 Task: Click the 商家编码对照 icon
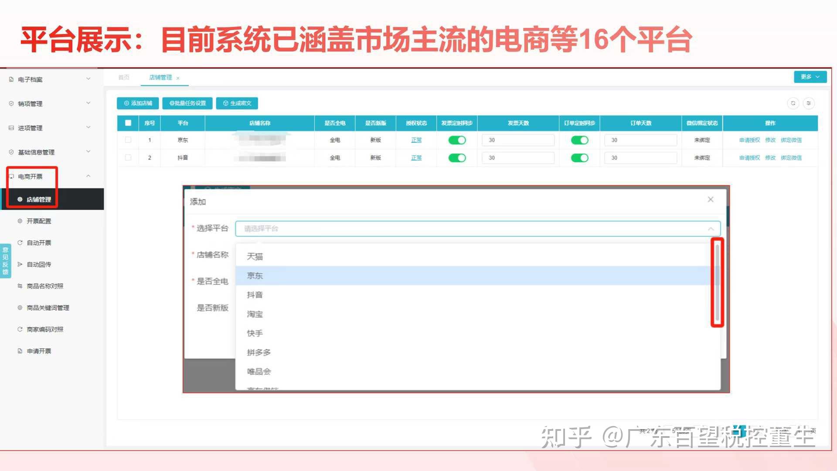tap(20, 329)
